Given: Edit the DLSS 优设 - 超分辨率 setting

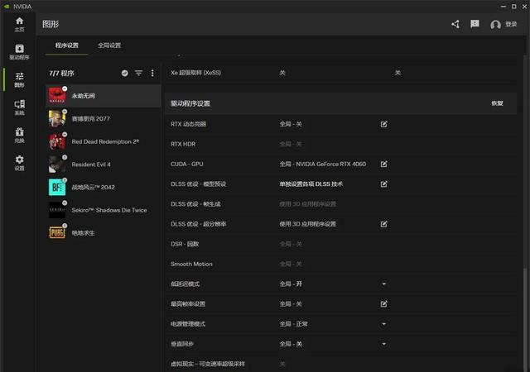Looking at the screenshot, I should pyautogui.click(x=383, y=224).
